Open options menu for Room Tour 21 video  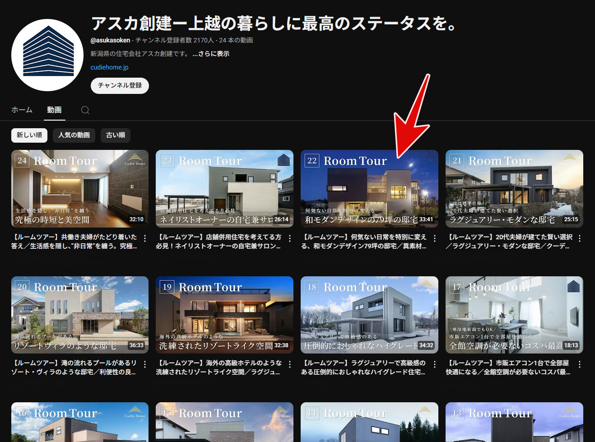pos(580,238)
